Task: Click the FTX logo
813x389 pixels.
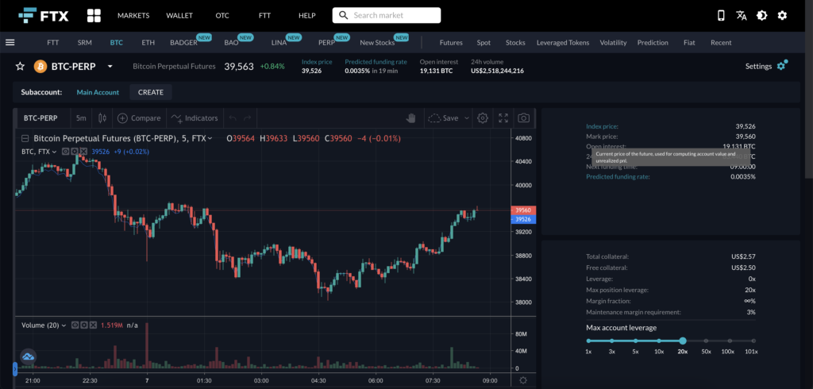Action: point(43,16)
